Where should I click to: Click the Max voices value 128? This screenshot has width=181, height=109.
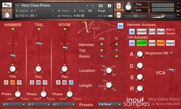(90, 11)
